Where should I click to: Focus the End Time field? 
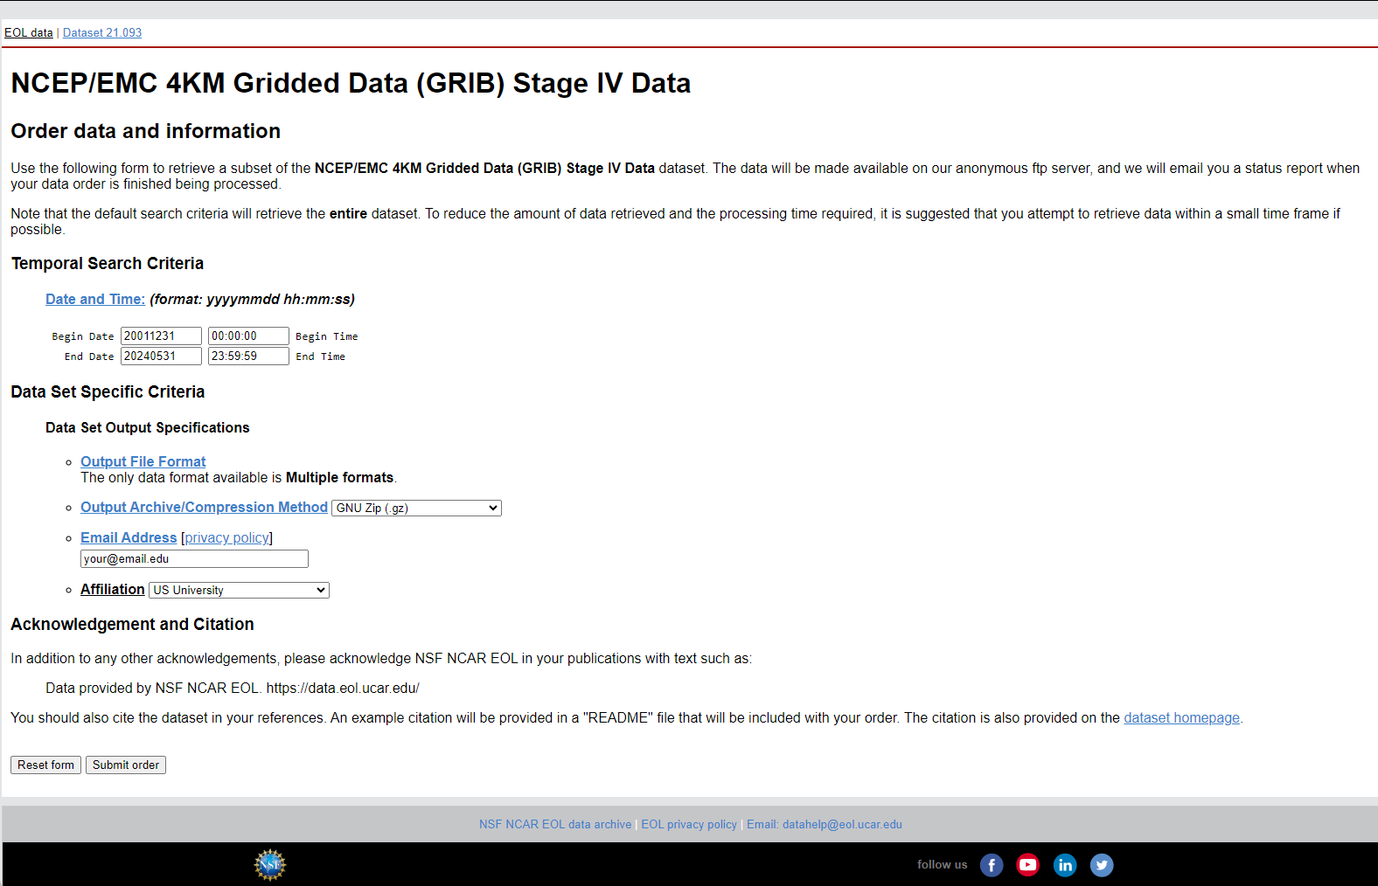[x=248, y=356]
